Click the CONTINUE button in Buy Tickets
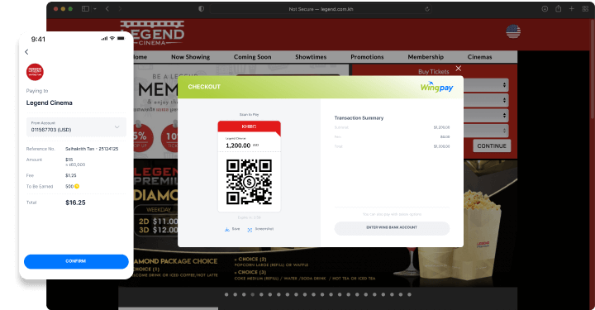The height and width of the screenshot is (310, 595). tap(492, 146)
